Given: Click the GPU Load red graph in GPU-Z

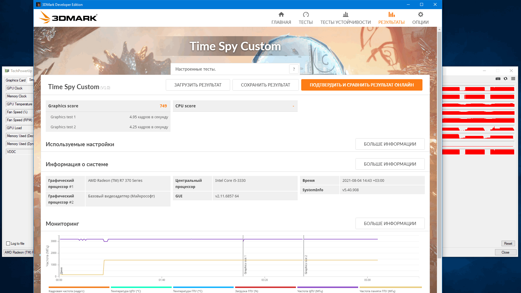Looking at the screenshot, I should (478, 128).
